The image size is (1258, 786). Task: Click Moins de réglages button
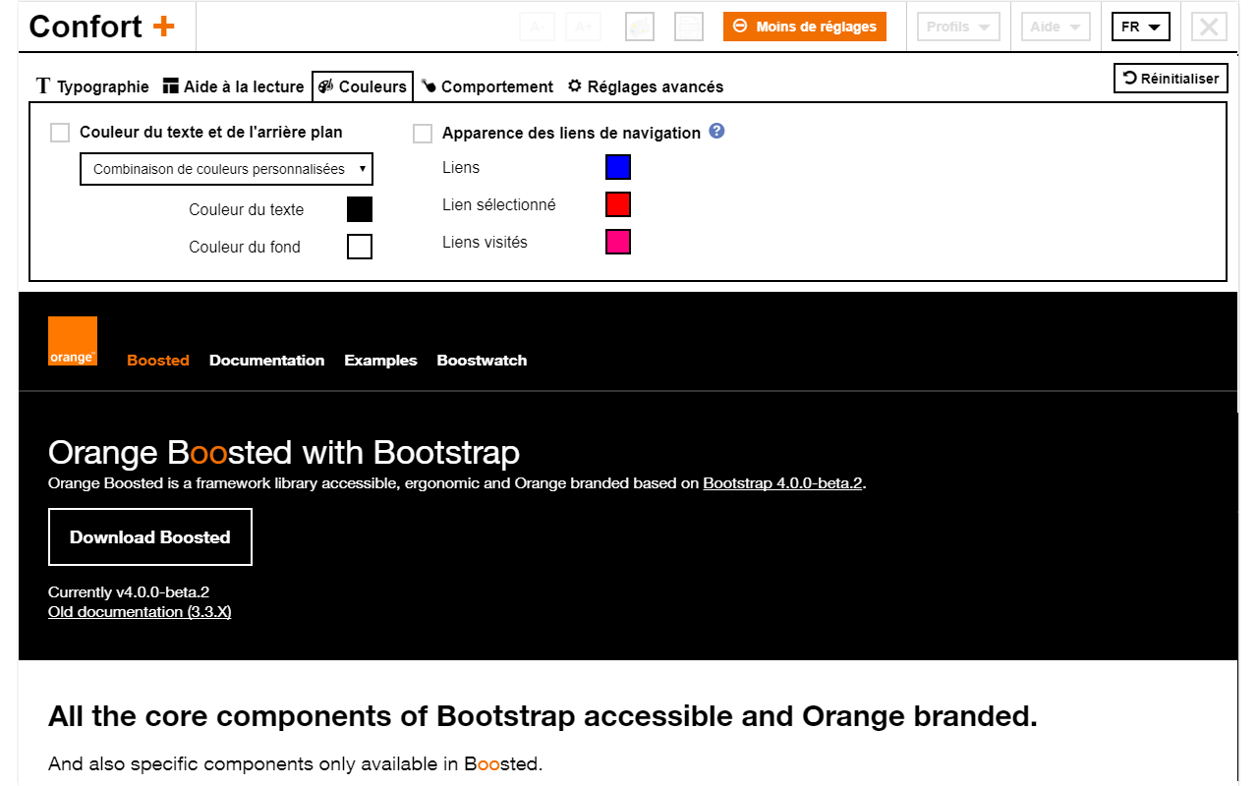coord(805,27)
